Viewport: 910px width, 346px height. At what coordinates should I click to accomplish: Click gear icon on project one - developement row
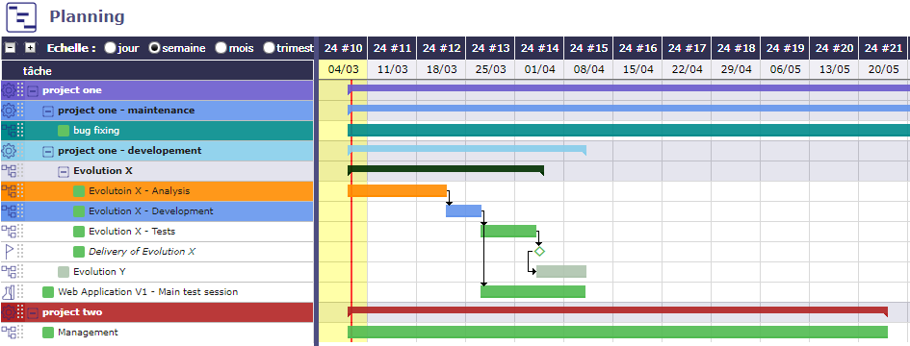pyautogui.click(x=9, y=151)
